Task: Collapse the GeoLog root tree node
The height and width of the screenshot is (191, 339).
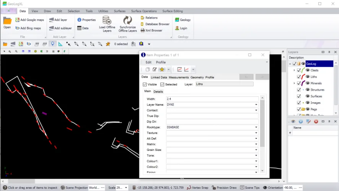Action: (290, 64)
